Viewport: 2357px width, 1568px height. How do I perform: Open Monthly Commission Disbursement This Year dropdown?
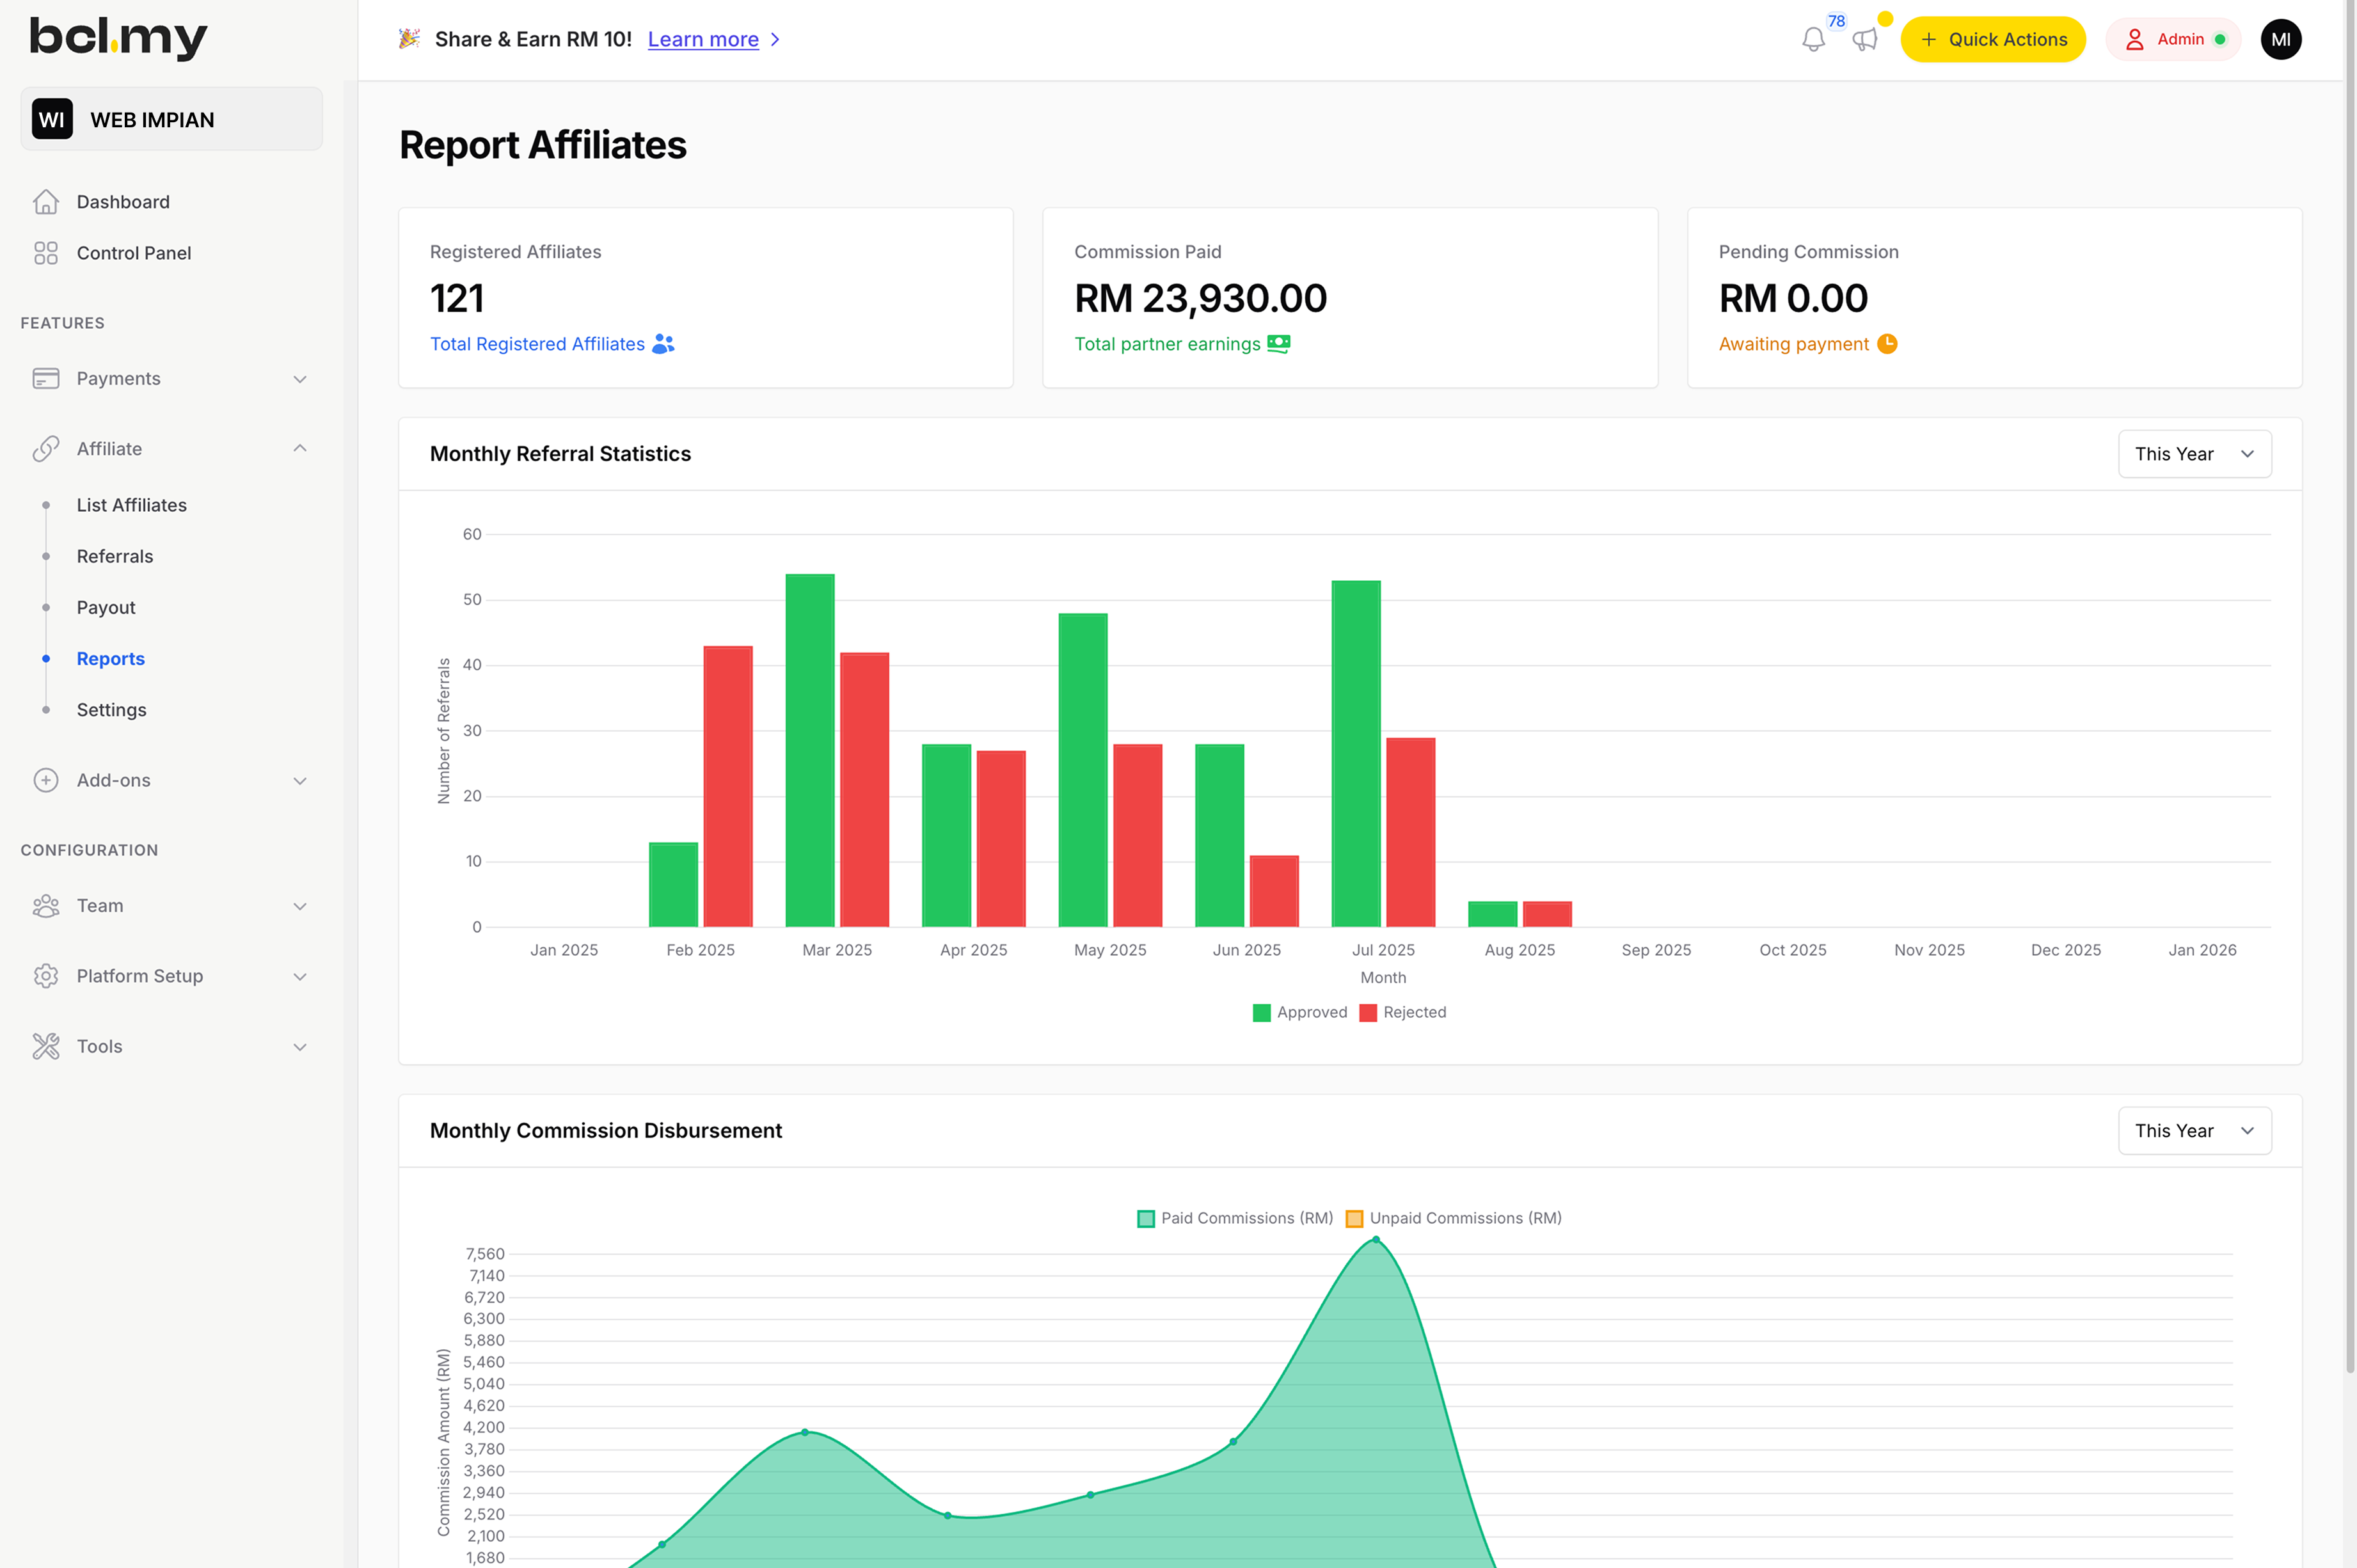tap(2194, 1131)
